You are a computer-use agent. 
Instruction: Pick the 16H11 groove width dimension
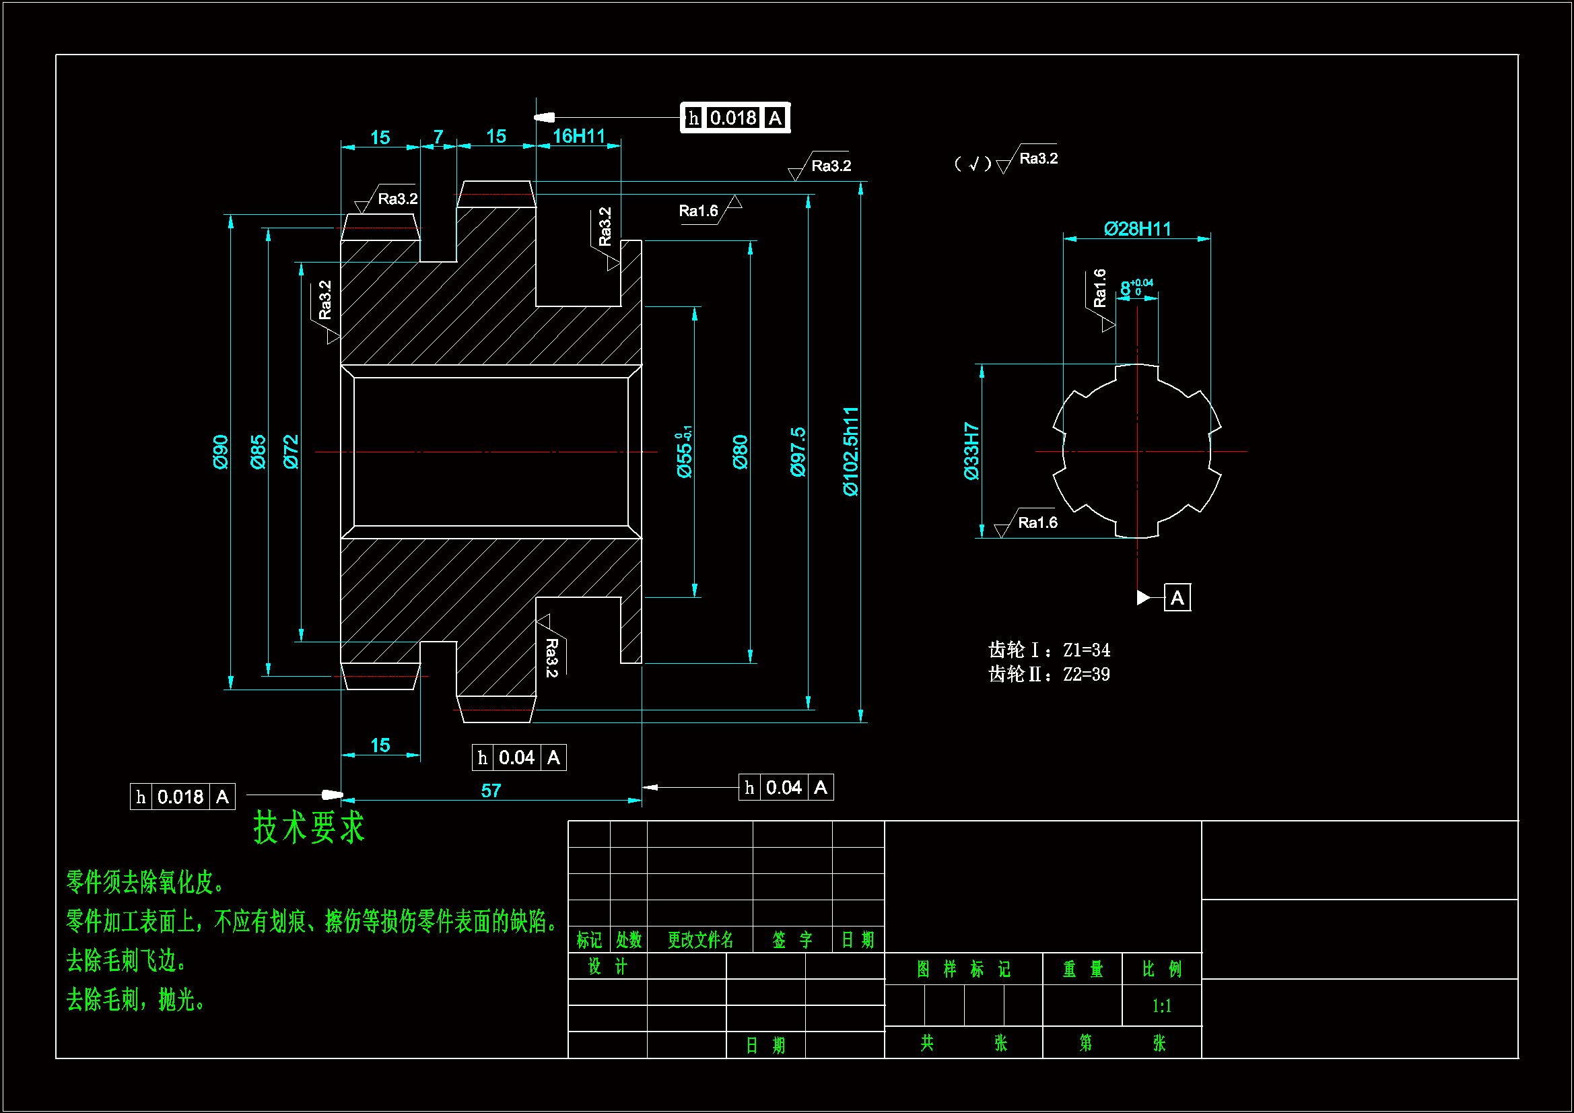pyautogui.click(x=578, y=136)
